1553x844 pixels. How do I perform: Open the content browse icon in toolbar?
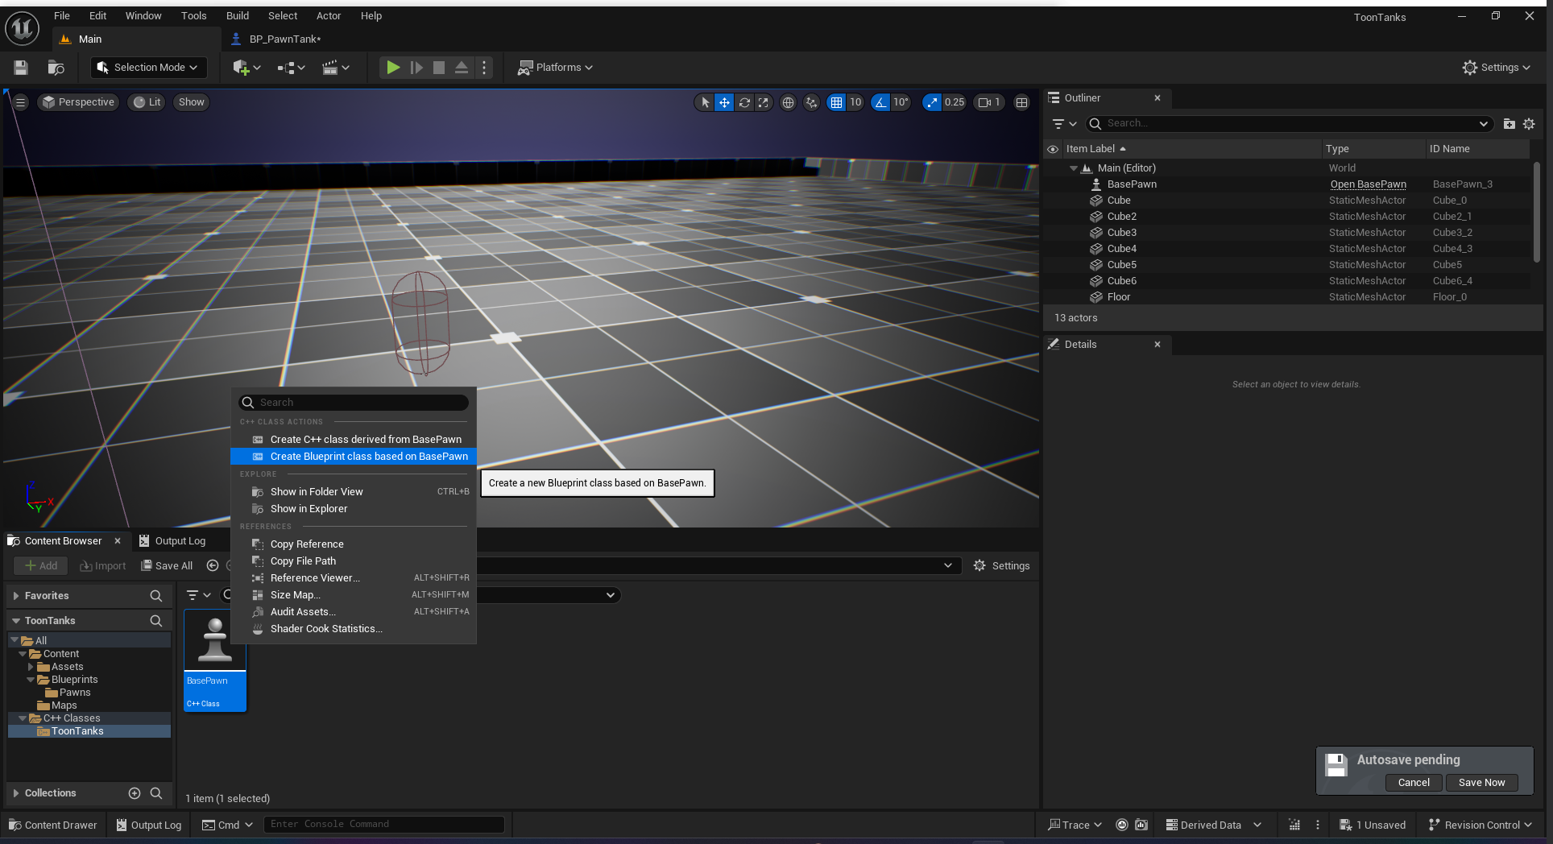point(56,68)
